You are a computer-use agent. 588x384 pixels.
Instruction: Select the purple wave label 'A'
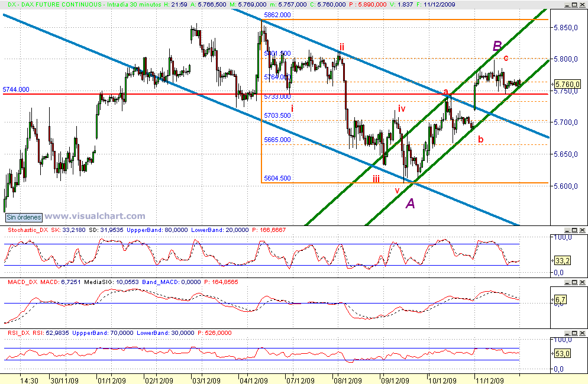411,204
